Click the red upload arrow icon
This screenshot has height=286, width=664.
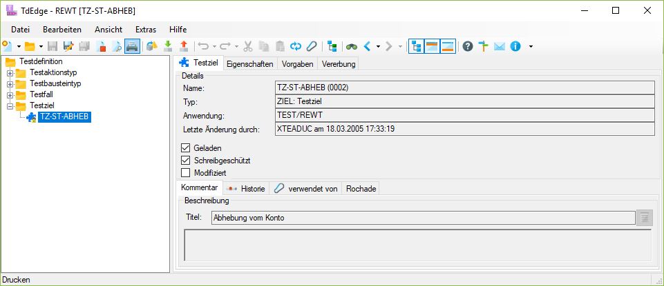point(183,46)
